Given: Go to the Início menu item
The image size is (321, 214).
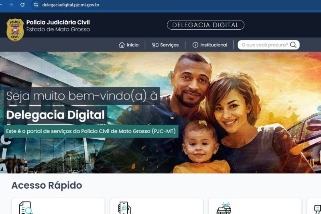Looking at the screenshot, I should click(129, 45).
